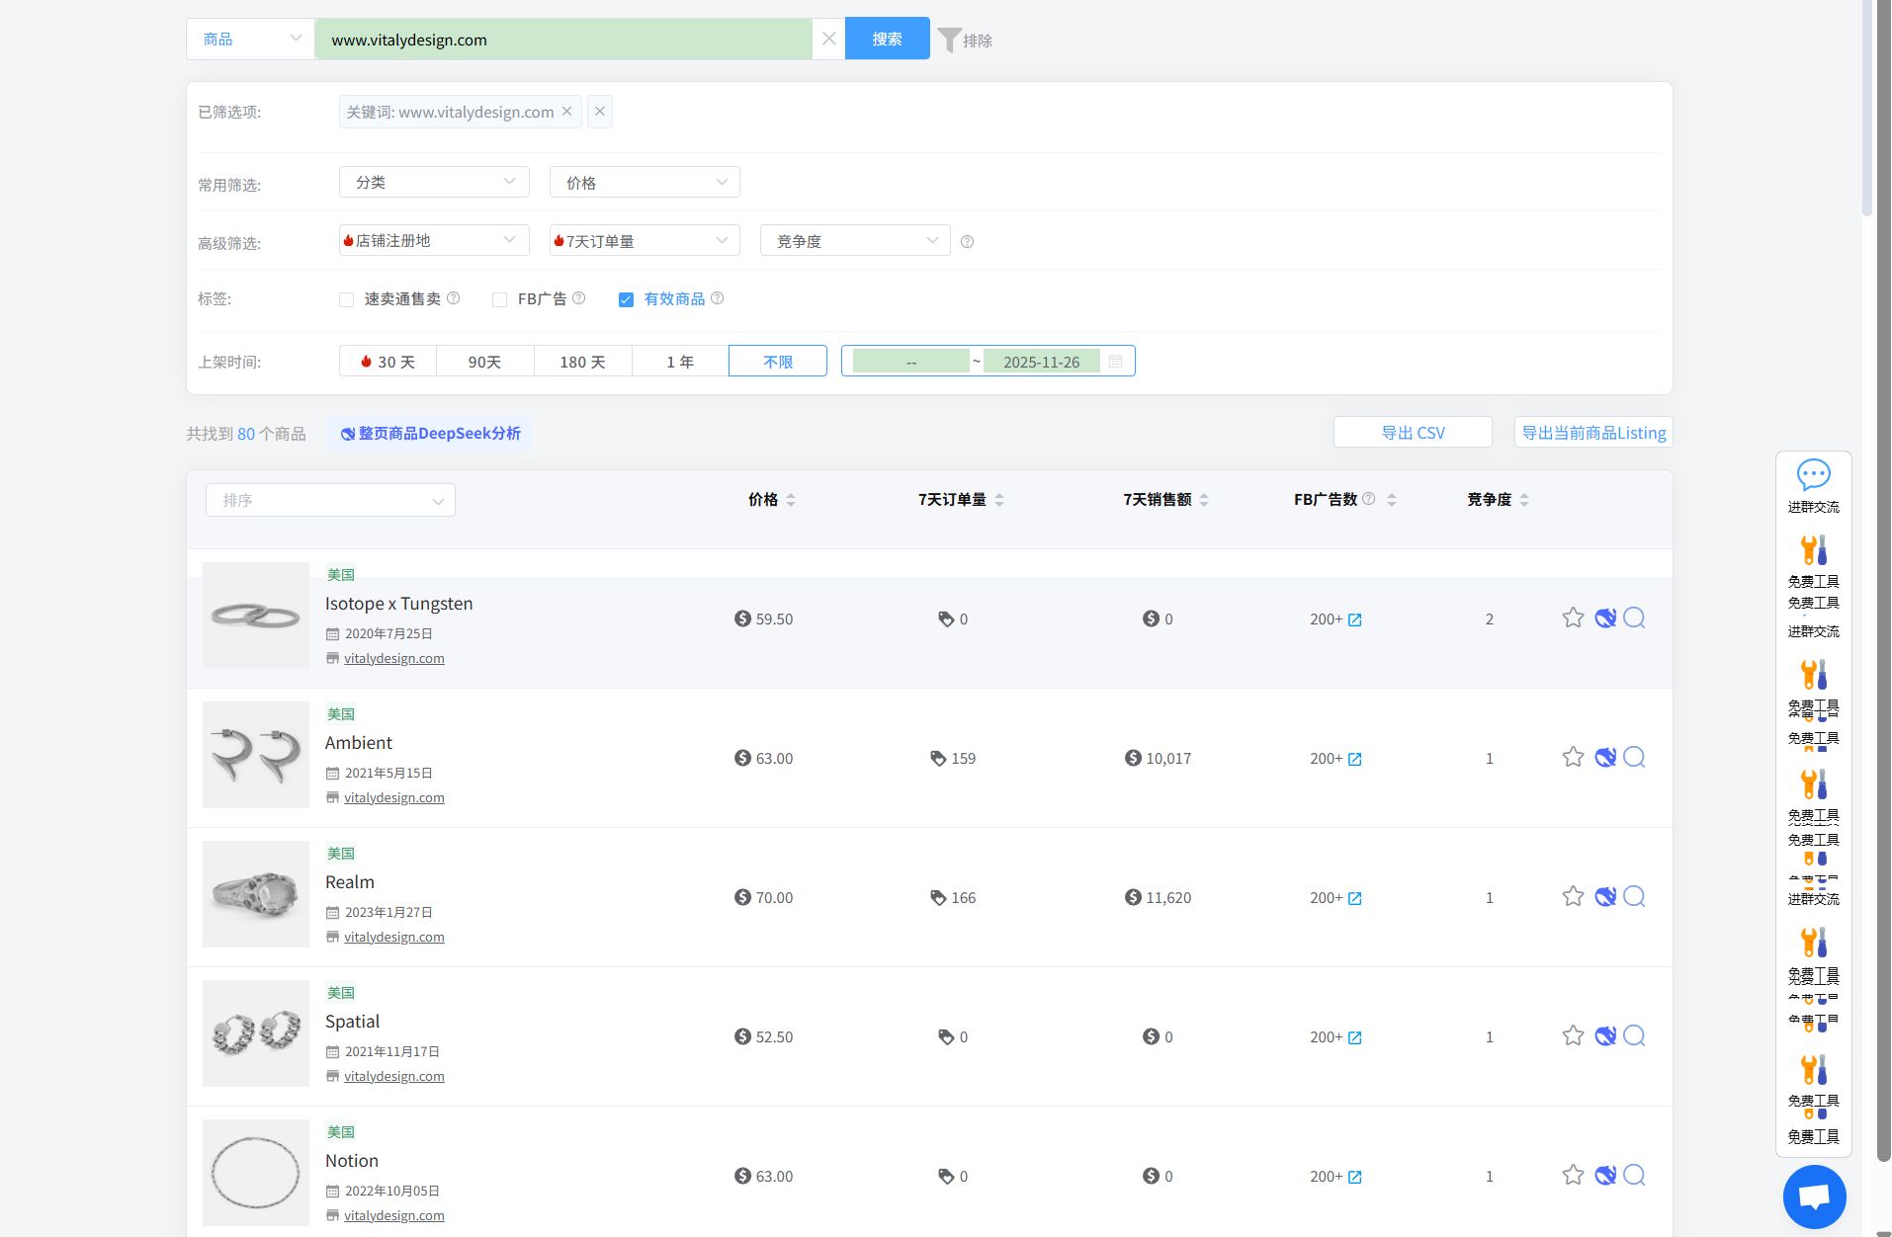This screenshot has height=1237, width=1892.
Task: Click magnifier icon in Realm product row
Action: [x=1635, y=897]
